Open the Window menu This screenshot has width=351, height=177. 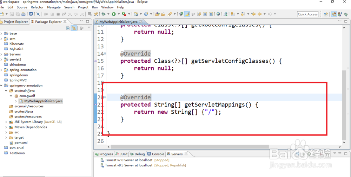107,7
